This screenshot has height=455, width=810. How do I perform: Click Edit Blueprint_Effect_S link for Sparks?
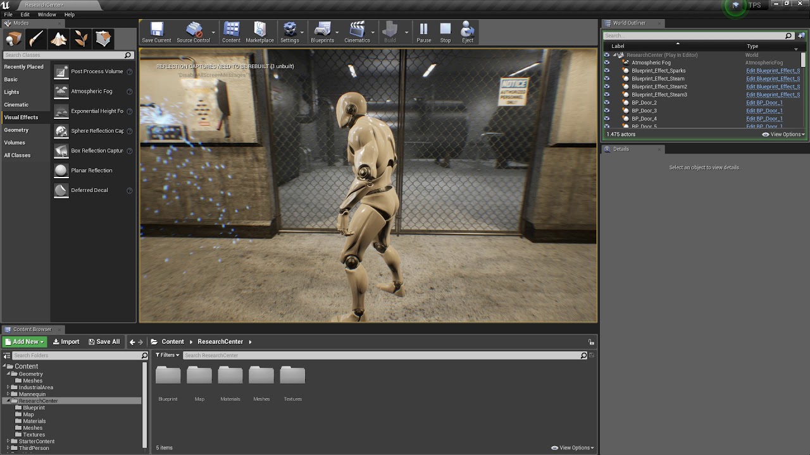[x=773, y=71]
